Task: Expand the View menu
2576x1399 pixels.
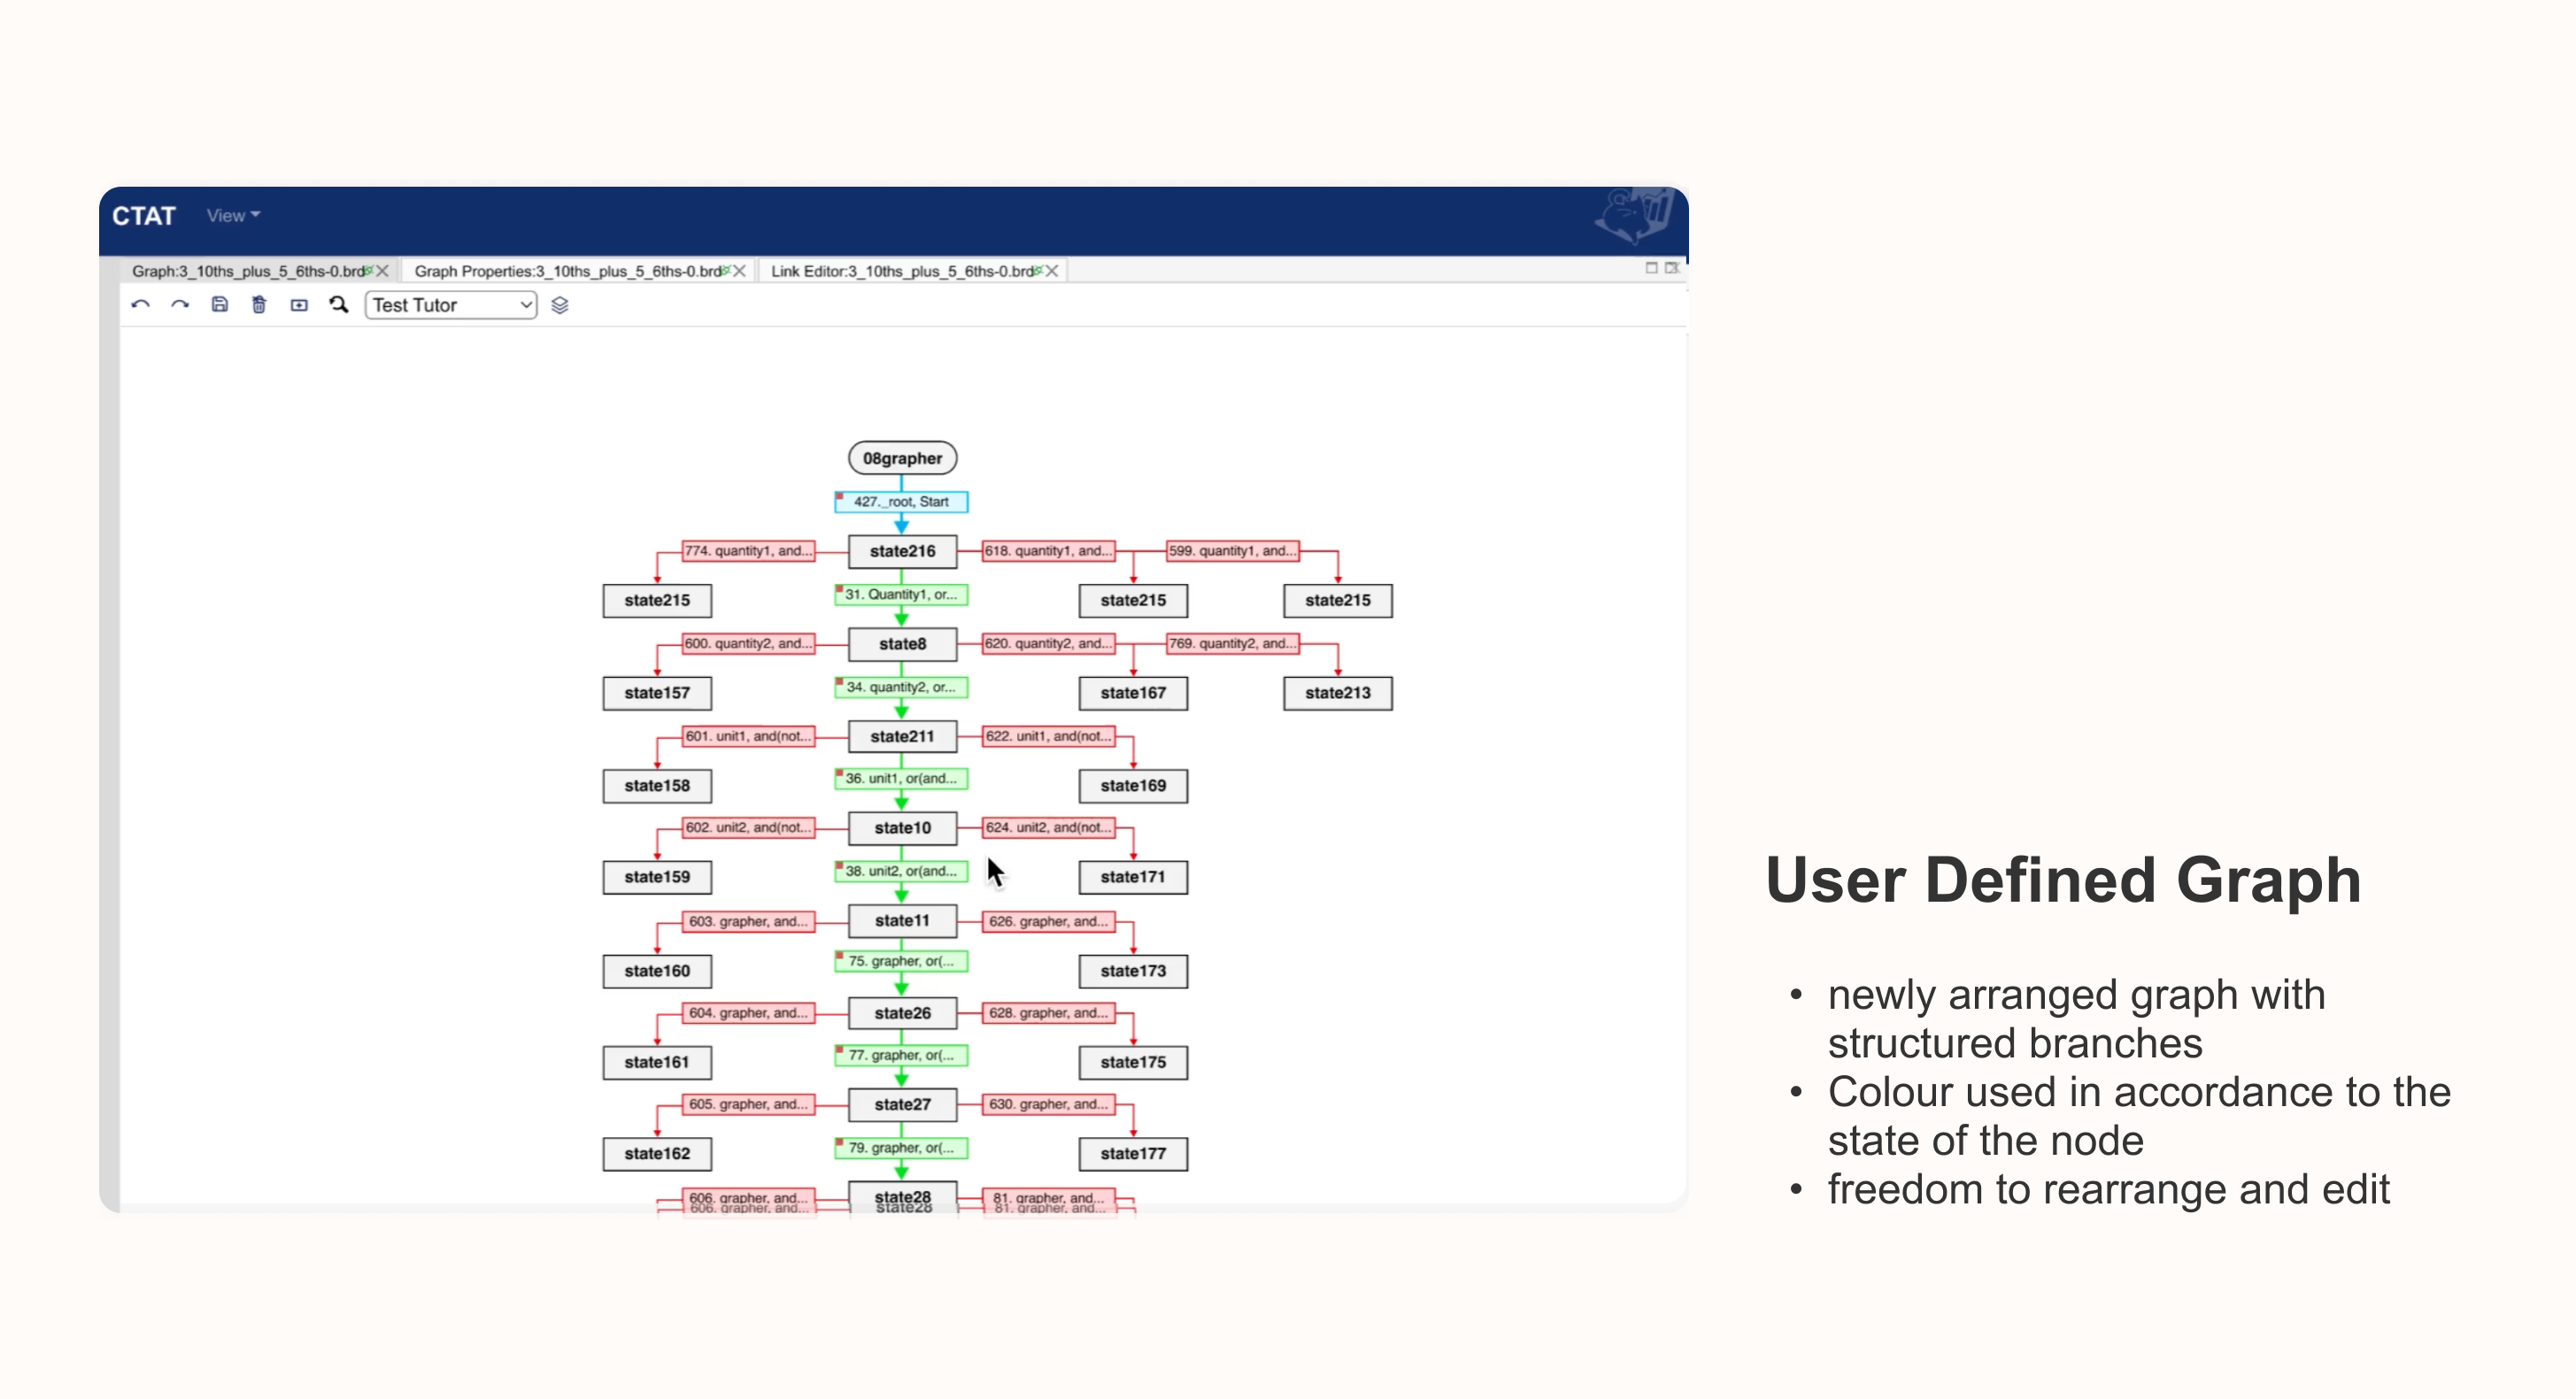Action: pos(233,216)
